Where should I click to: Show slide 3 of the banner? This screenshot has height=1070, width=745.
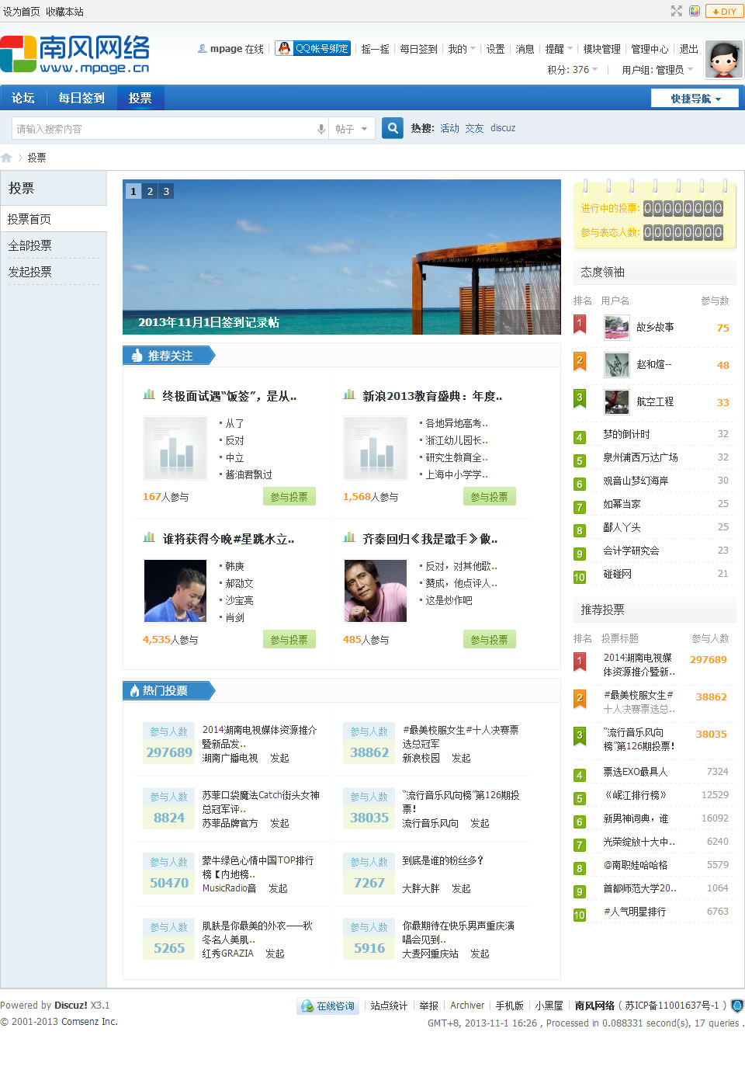click(x=166, y=191)
